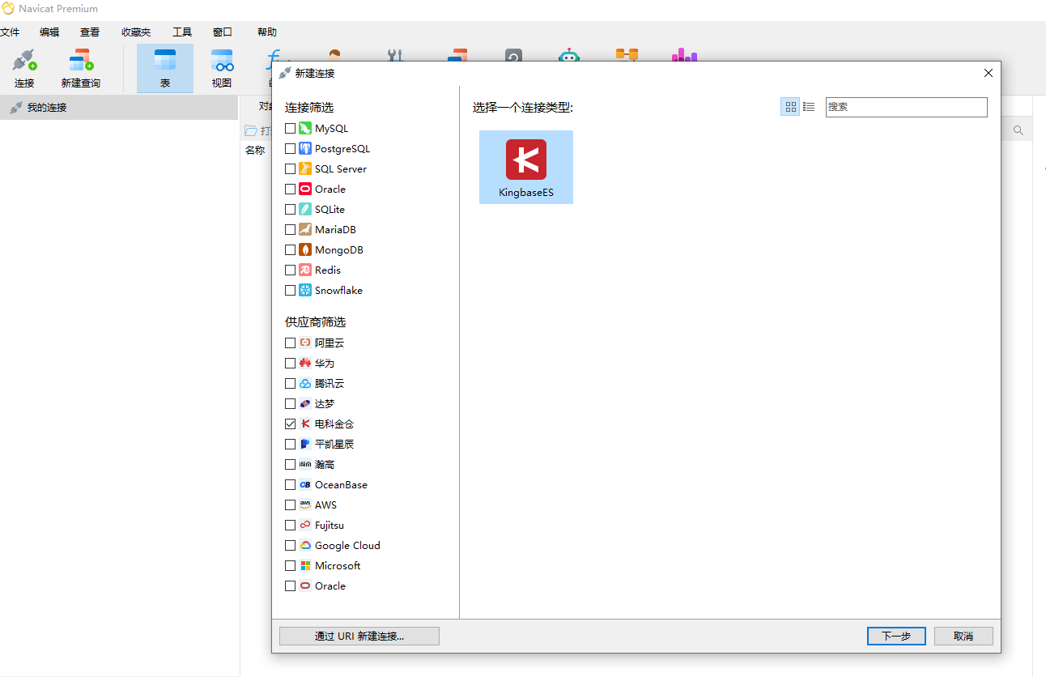
Task: Click the 达梦 vendor logo
Action: tap(305, 403)
